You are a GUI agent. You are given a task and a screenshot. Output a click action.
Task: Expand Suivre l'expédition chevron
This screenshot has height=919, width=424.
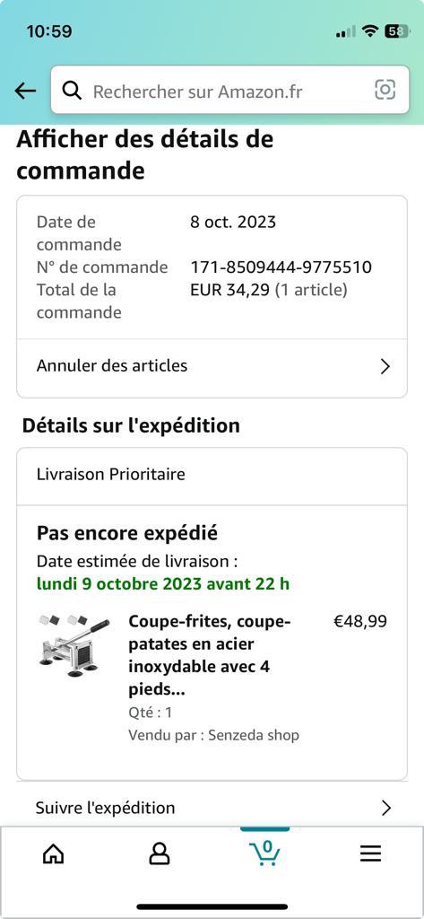385,809
